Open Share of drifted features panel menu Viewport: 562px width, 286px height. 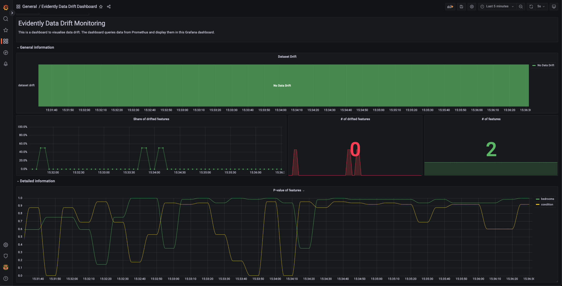click(x=151, y=119)
